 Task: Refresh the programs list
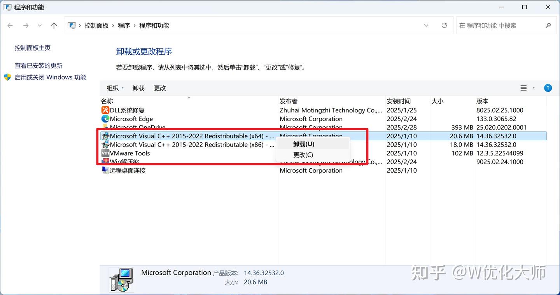444,26
